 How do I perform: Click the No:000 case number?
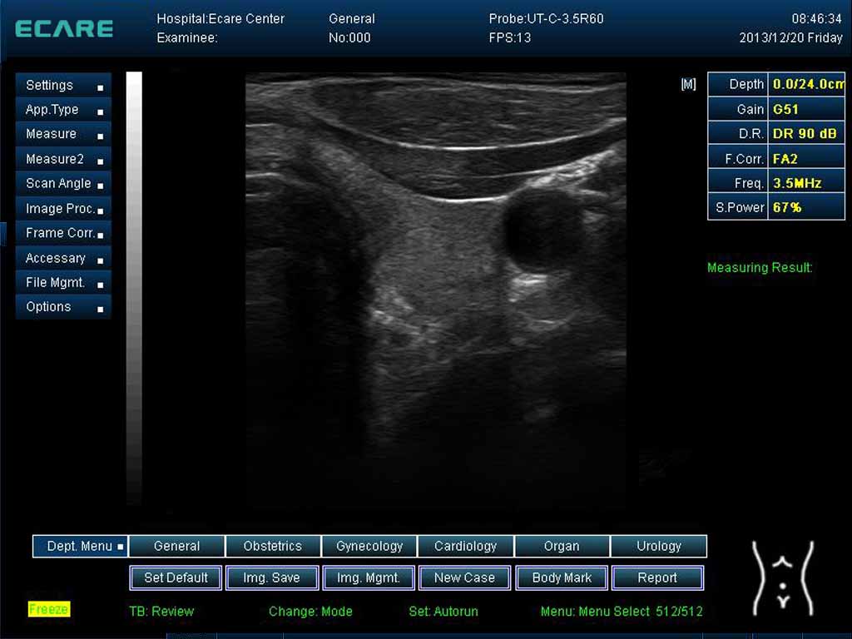pyautogui.click(x=349, y=38)
